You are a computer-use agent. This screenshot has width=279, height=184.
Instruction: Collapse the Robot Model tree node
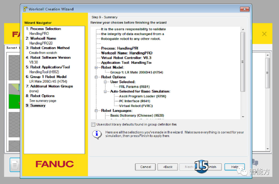click(96, 68)
